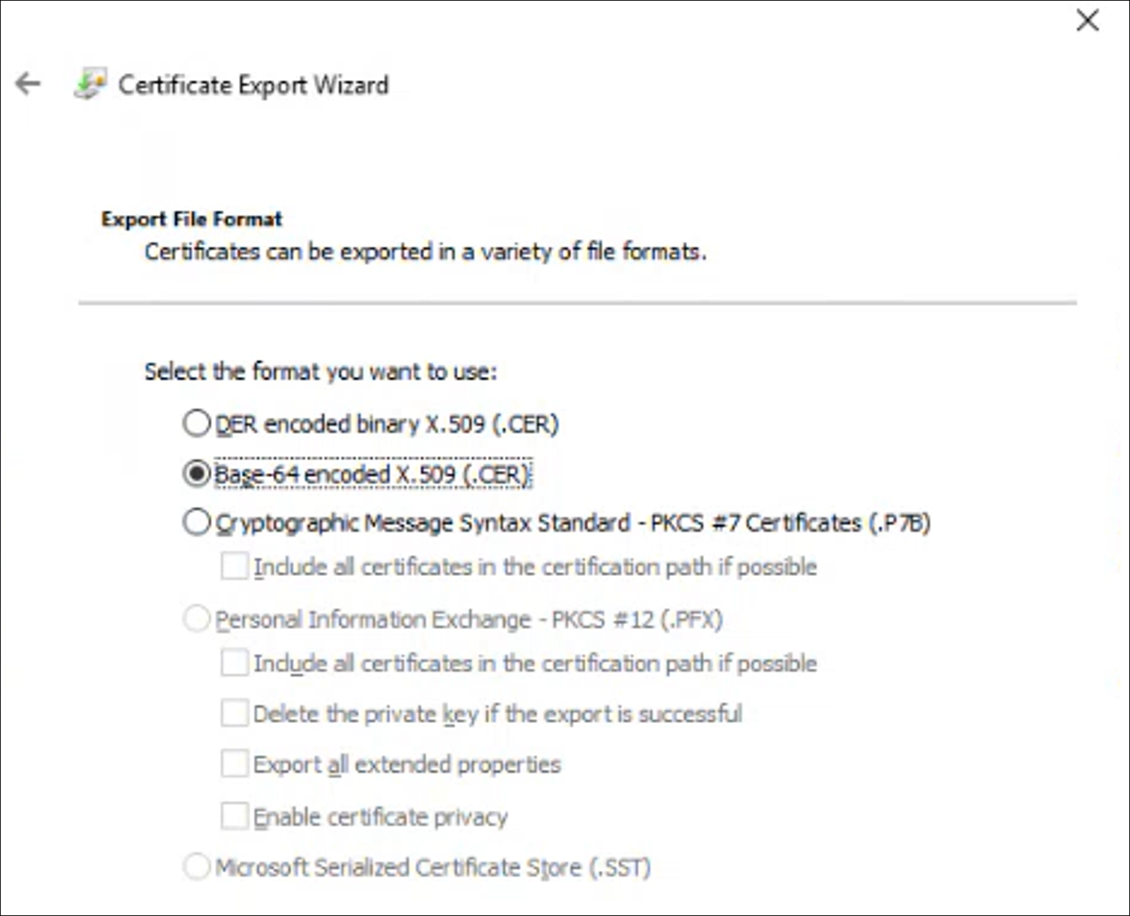The image size is (1130, 916).
Task: Enable Delete the private key checkbox
Action: pos(234,714)
